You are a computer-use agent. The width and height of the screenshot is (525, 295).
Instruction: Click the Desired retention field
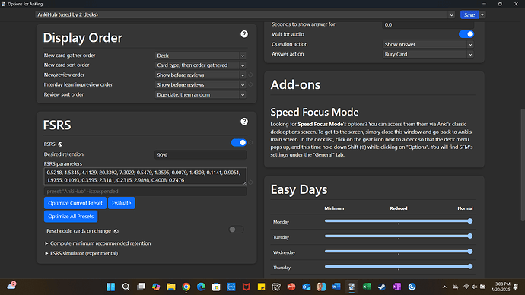pyautogui.click(x=201, y=155)
